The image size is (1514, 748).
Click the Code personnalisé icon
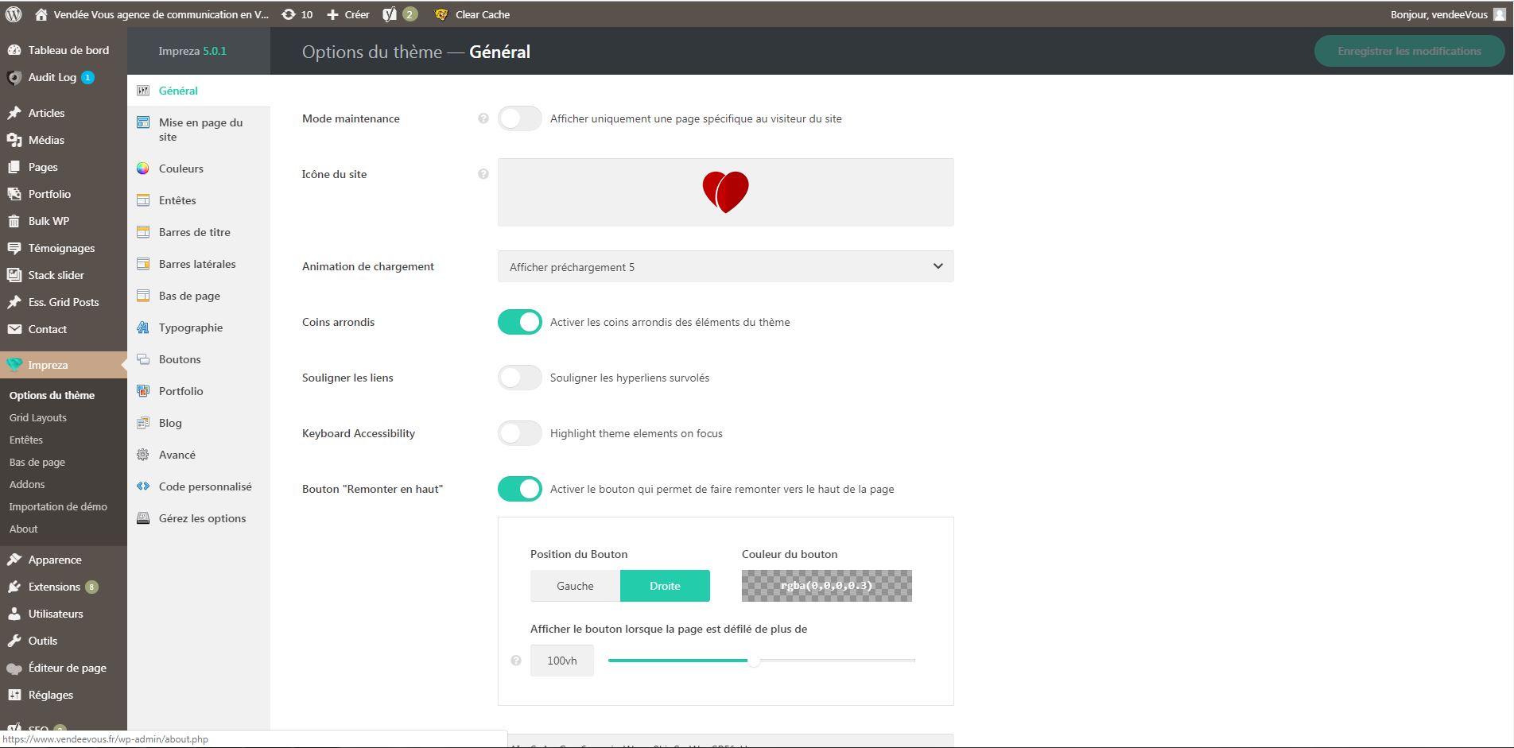click(143, 486)
